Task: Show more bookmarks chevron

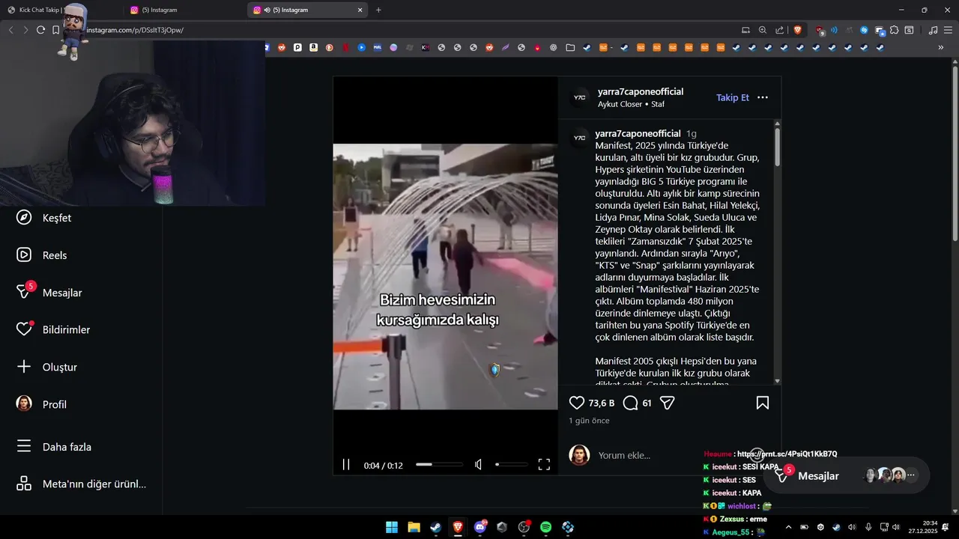Action: 941,47
